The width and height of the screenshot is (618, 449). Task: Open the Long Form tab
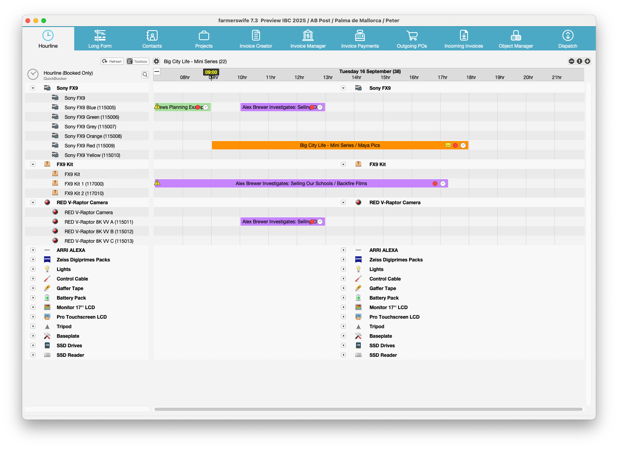tap(100, 39)
